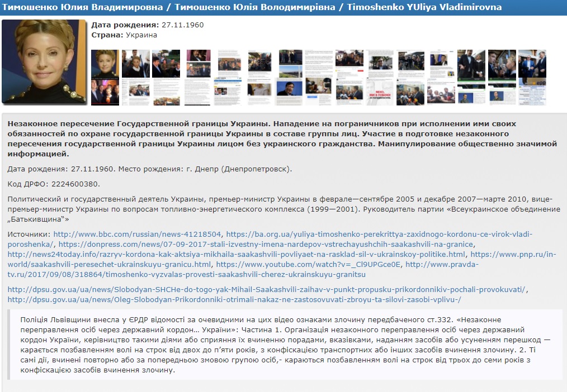Open the second-to-last gallery thumbnail
The image size is (567, 392).
(502, 77)
